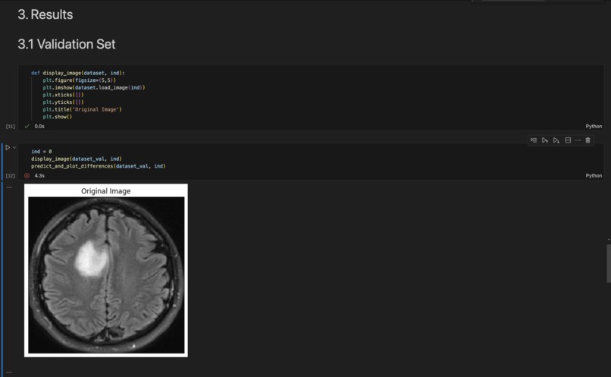Open run options chevron beside the cell run button
The width and height of the screenshot is (611, 377).
pyautogui.click(x=14, y=148)
